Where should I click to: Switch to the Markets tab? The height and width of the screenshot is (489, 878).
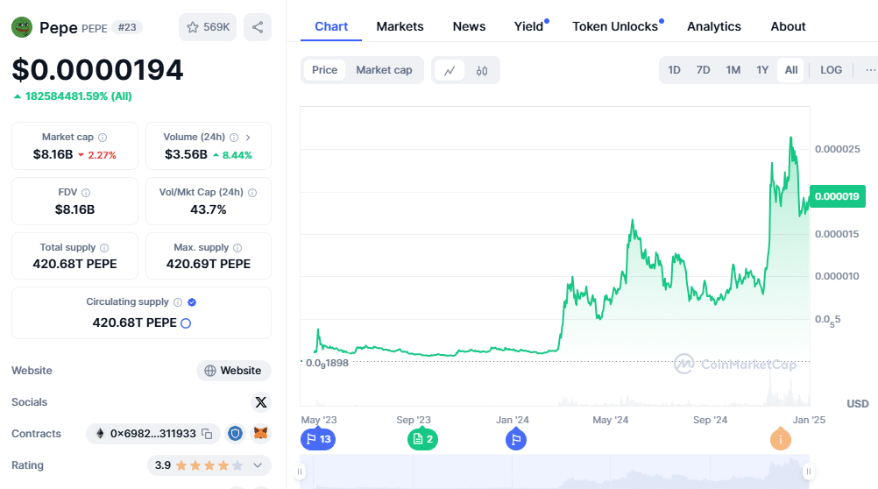[x=400, y=26]
